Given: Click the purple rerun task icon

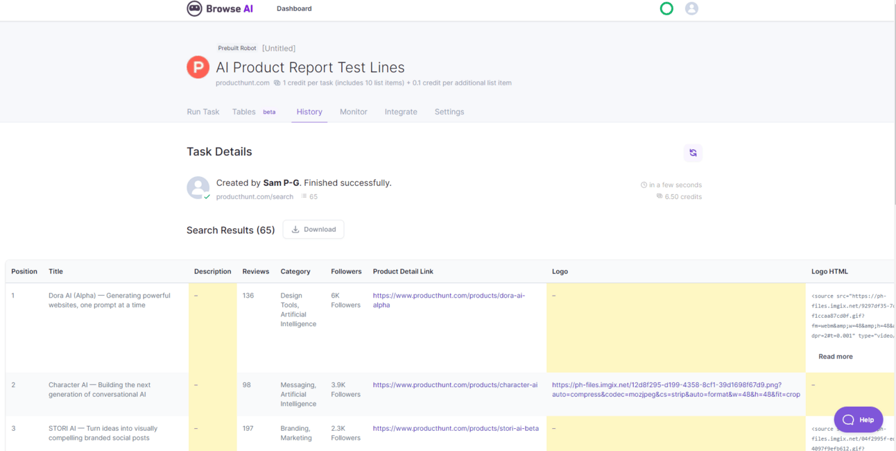Looking at the screenshot, I should pyautogui.click(x=693, y=153).
